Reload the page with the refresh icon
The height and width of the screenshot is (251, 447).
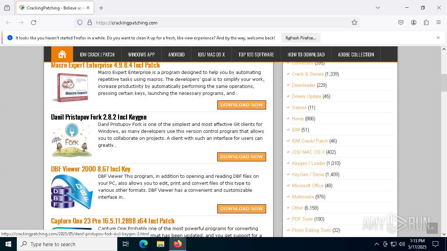pyautogui.click(x=34, y=23)
